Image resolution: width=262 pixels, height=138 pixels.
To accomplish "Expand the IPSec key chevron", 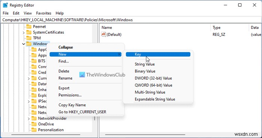I will point(29,101).
